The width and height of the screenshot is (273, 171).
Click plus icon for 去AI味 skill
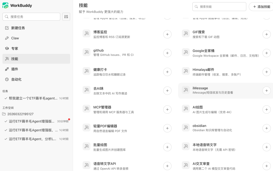click(x=167, y=91)
